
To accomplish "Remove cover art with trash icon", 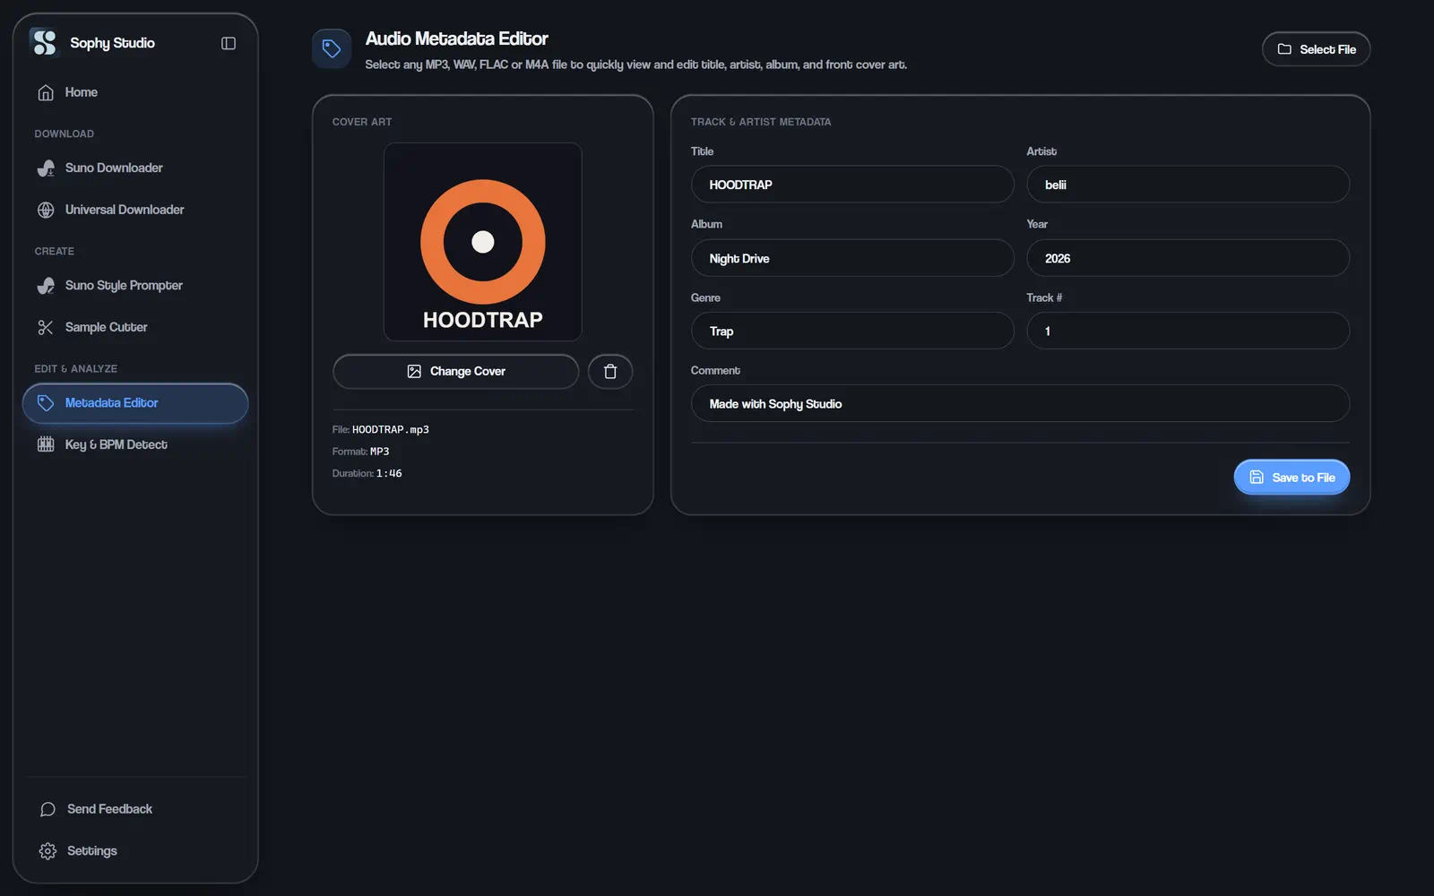I will tap(610, 371).
